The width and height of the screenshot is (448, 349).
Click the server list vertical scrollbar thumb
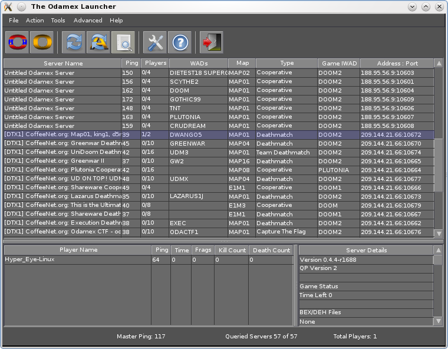439,165
